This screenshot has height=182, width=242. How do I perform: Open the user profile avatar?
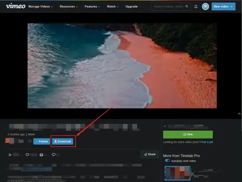tap(205, 7)
